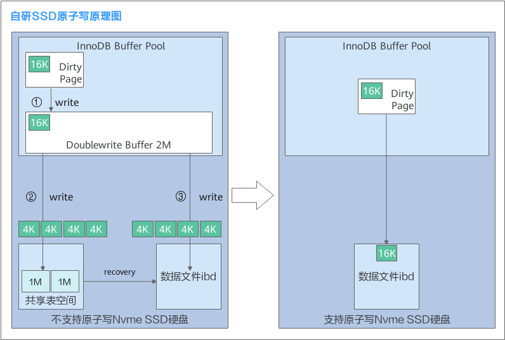Click the write label beside step ③
The height and width of the screenshot is (340, 505).
point(211,197)
